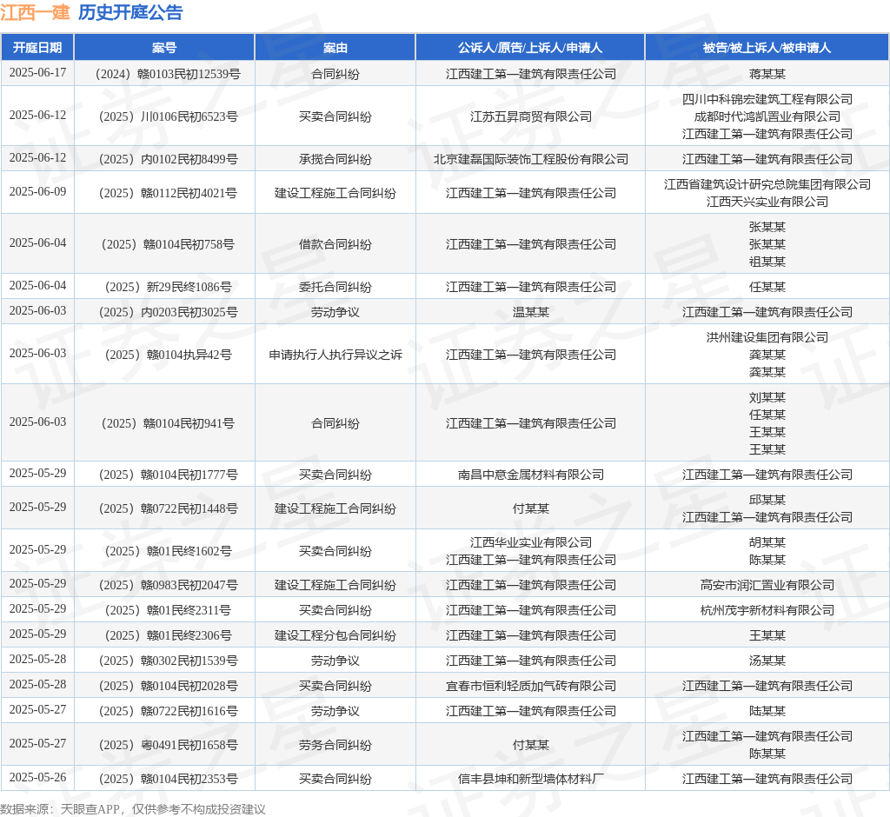Select case number (2025)粤0491民初1658号
Image resolution: width=890 pixels, height=817 pixels.
pos(165,745)
